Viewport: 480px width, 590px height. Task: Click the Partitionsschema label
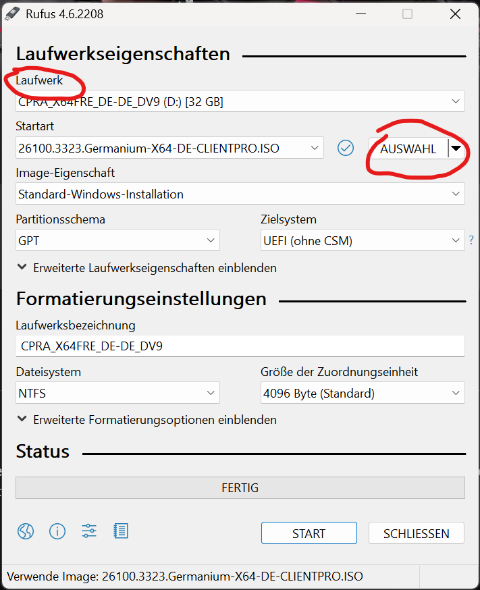[x=60, y=219]
